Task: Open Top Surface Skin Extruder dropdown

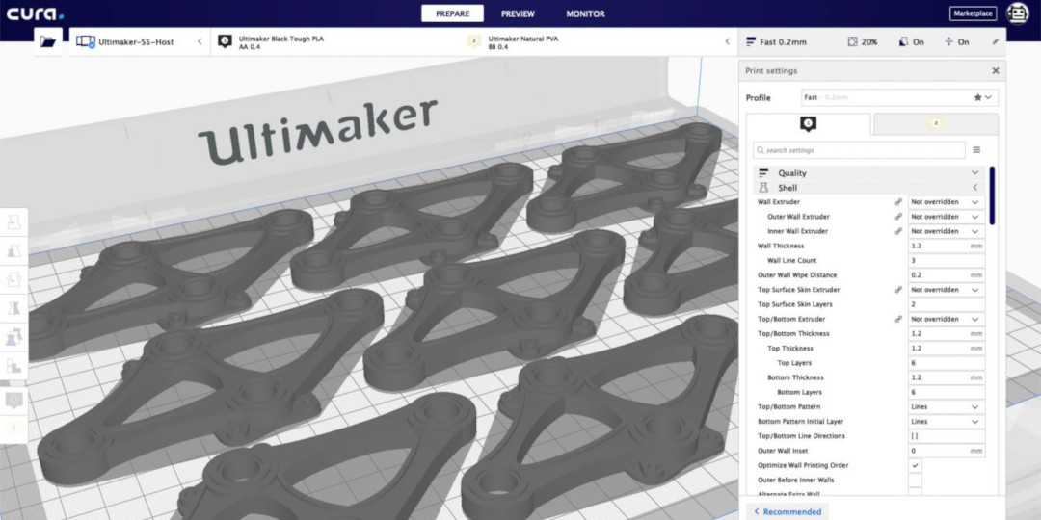Action: [947, 290]
